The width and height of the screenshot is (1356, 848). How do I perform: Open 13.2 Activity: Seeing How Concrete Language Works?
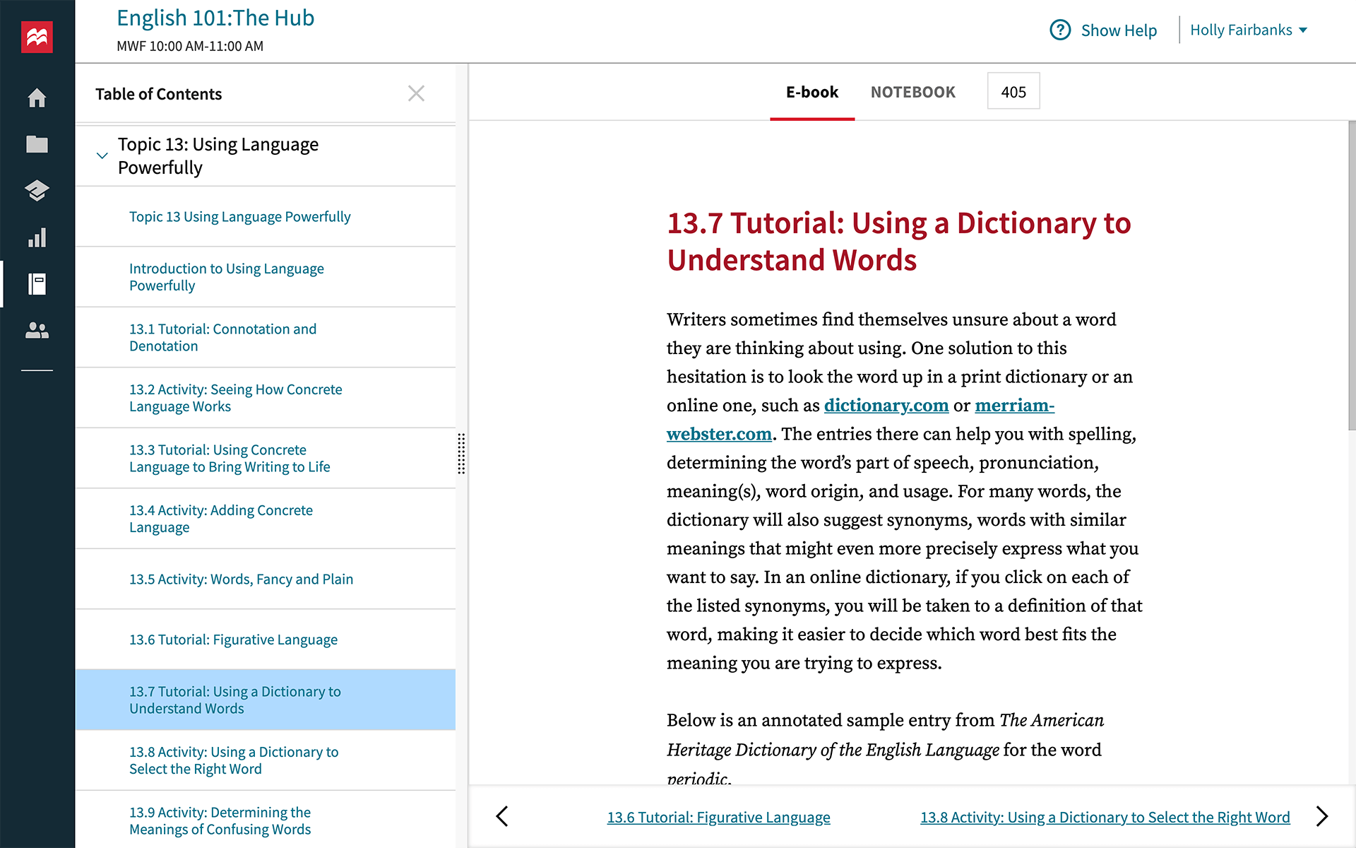265,398
